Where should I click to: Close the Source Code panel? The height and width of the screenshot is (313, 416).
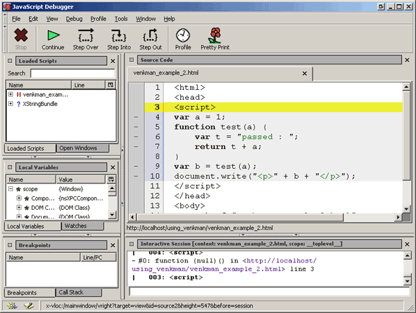click(407, 60)
